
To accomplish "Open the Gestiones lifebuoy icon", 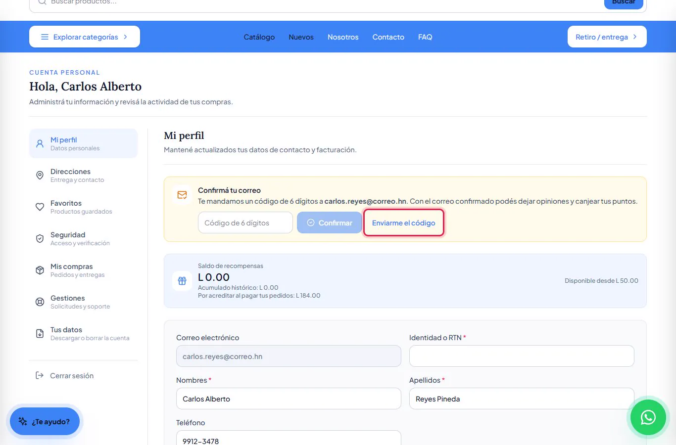I will tap(40, 302).
